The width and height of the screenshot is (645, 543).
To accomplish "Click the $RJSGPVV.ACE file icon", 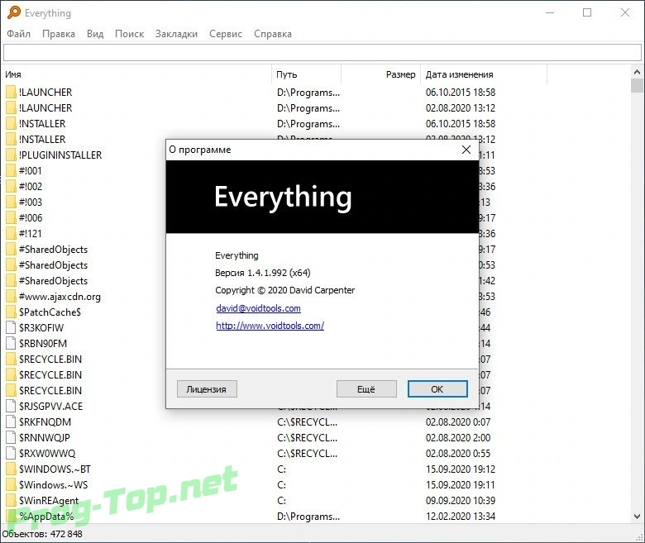I will [11, 406].
